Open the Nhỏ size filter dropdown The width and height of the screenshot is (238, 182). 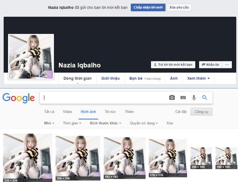(x=49, y=123)
